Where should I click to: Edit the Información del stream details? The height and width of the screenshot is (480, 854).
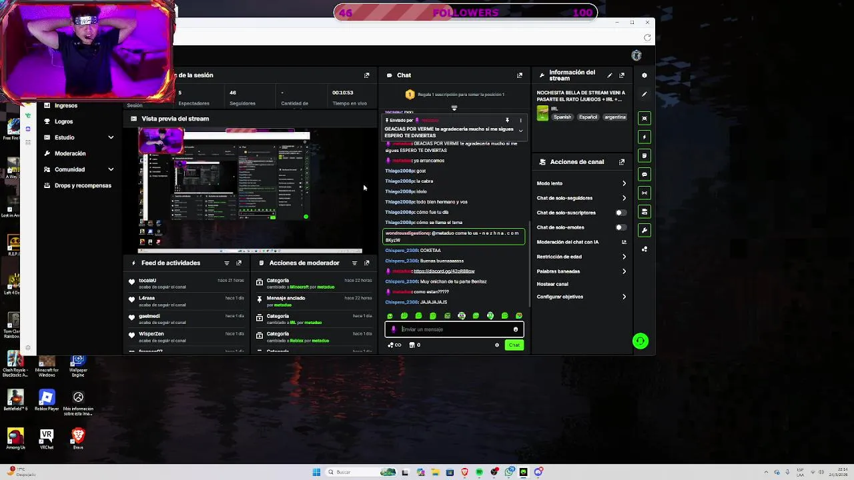[609, 75]
